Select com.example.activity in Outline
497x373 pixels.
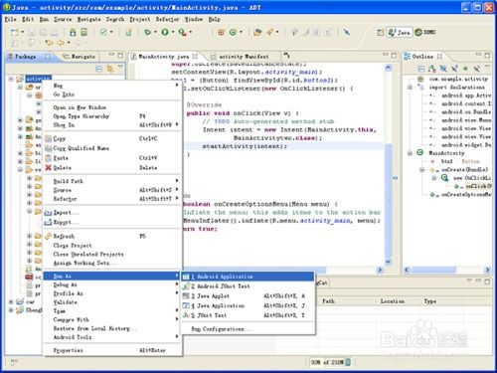(x=458, y=79)
